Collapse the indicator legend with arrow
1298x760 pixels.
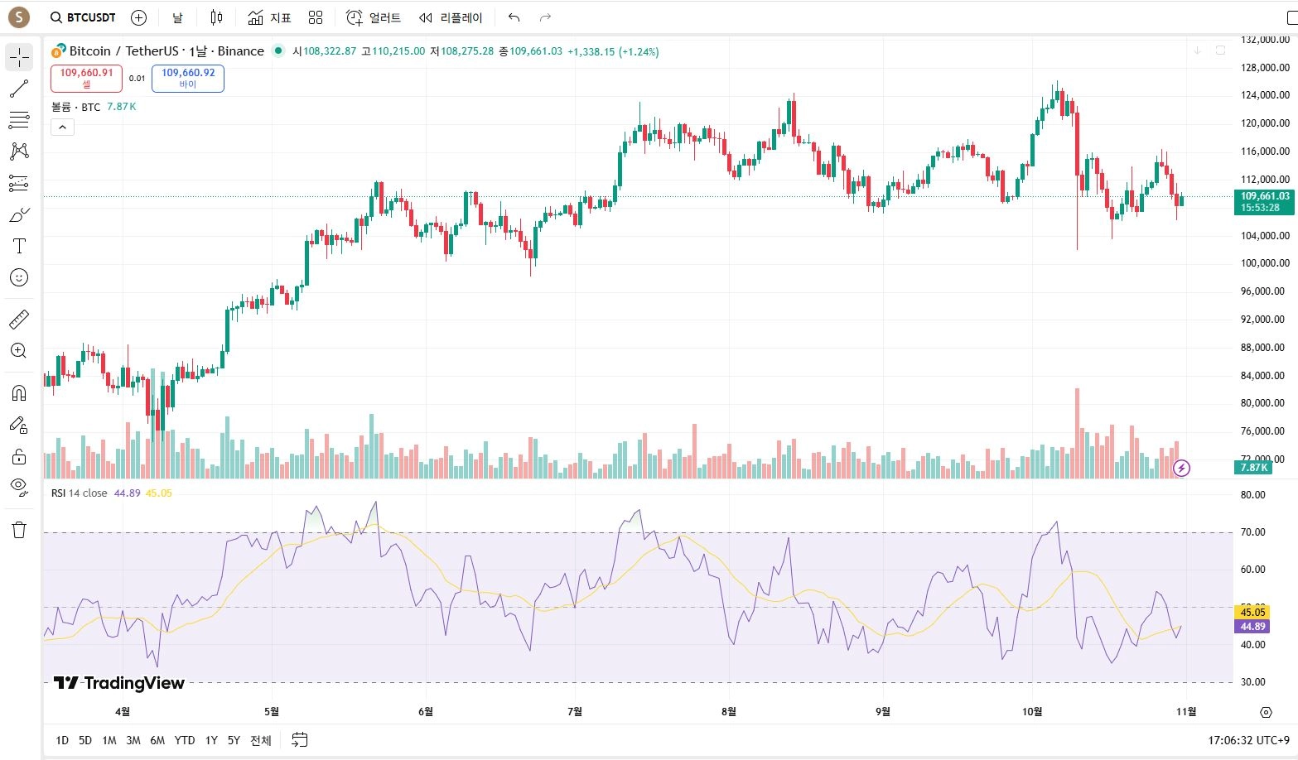pos(62,127)
